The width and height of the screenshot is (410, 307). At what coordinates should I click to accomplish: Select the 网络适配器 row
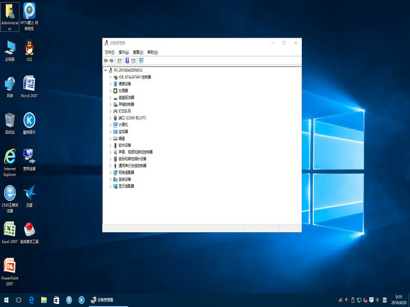tap(124, 172)
